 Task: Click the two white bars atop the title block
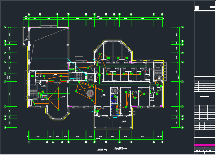pos(212,7)
